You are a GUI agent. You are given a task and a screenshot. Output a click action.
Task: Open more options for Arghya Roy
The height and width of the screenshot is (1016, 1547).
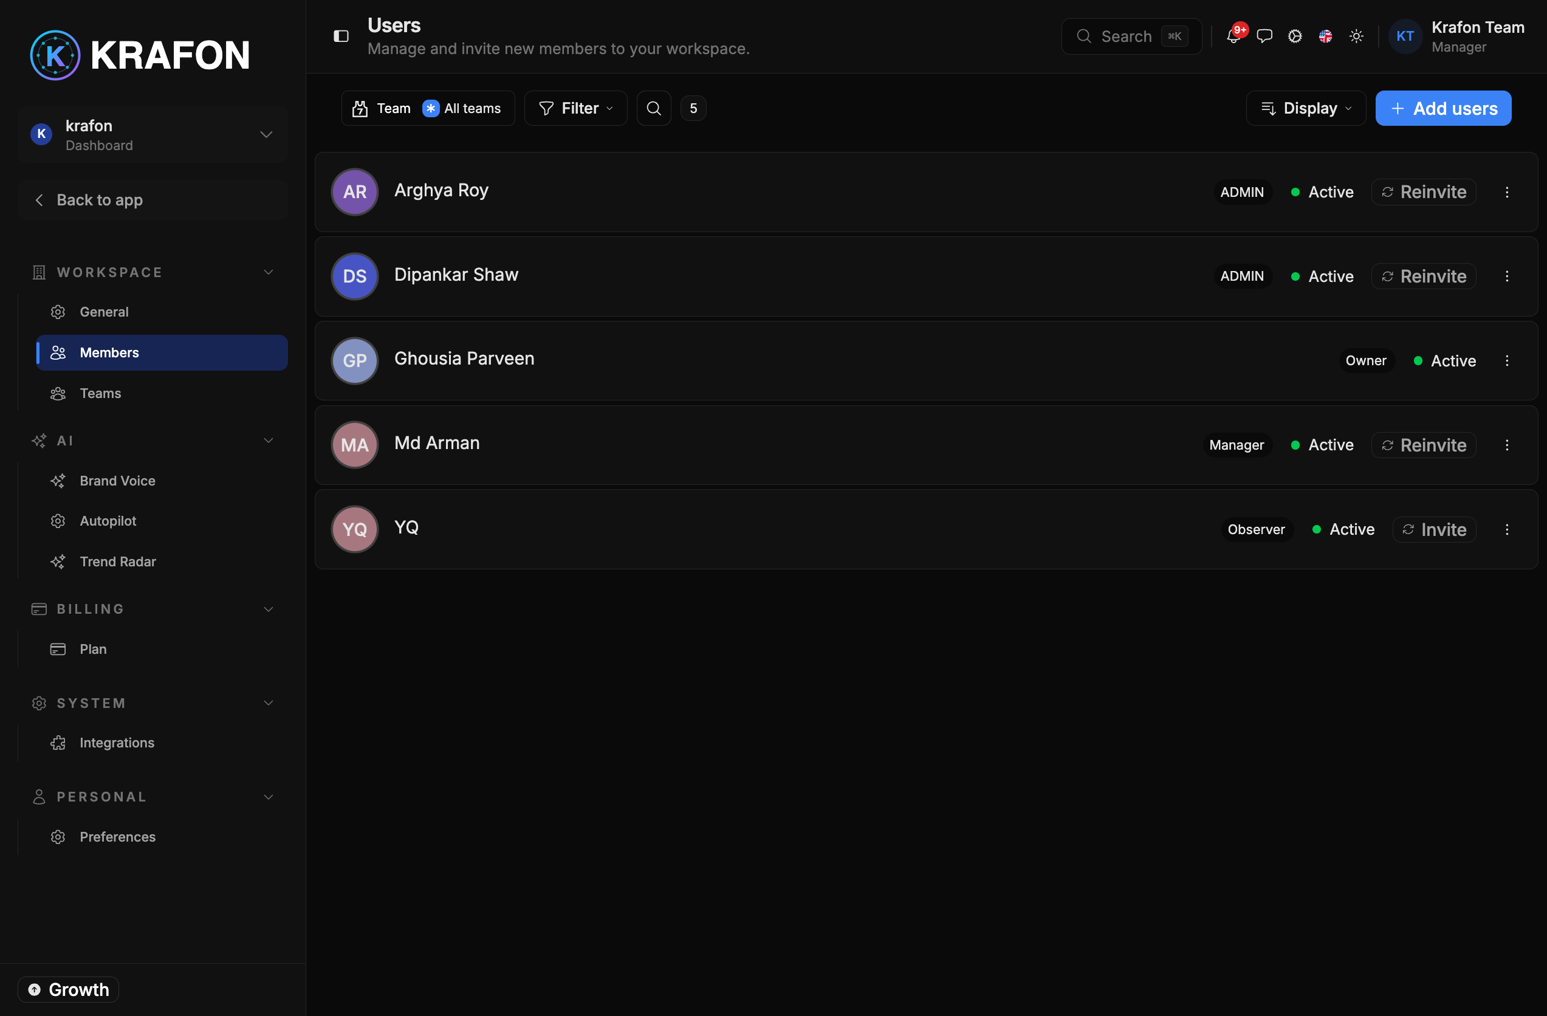1507,192
